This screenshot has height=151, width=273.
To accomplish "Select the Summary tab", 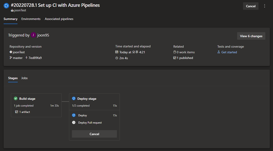I will [x=10, y=19].
